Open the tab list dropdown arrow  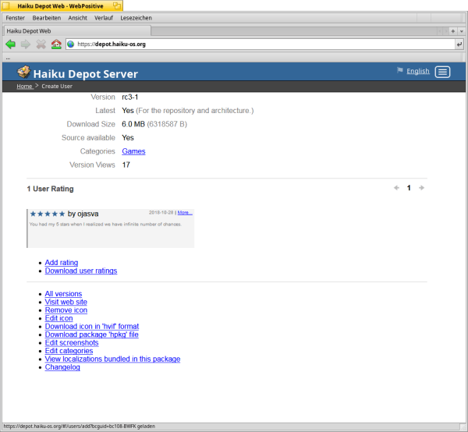463,30
